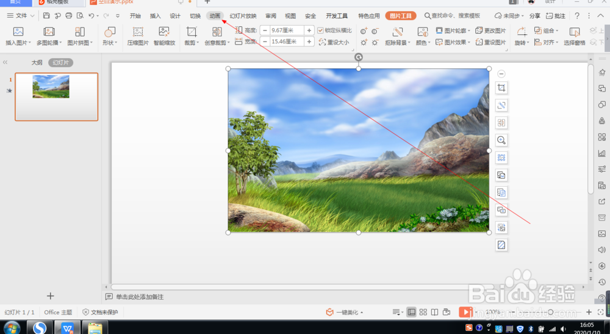Increase width with plus stepper
Image resolution: width=610 pixels, height=334 pixels.
(309, 42)
